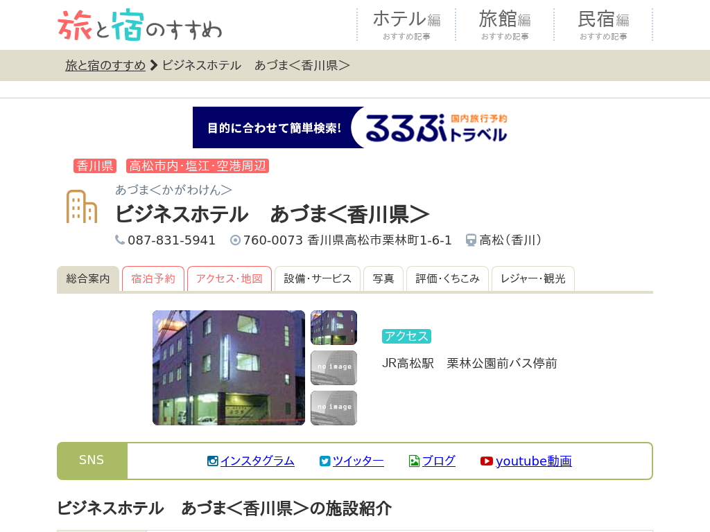Image resolution: width=710 pixels, height=532 pixels.
Task: Select the bottom no image thumbnail
Action: tap(334, 408)
